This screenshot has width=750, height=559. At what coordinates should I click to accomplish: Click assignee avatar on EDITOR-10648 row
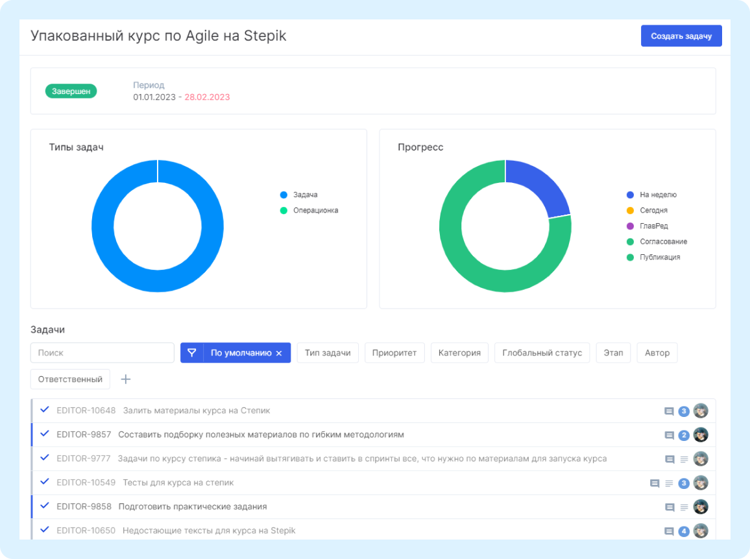coord(701,410)
